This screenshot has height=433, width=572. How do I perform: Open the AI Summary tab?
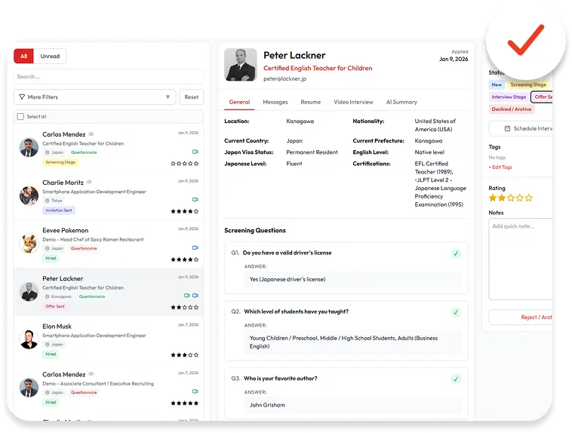point(401,102)
